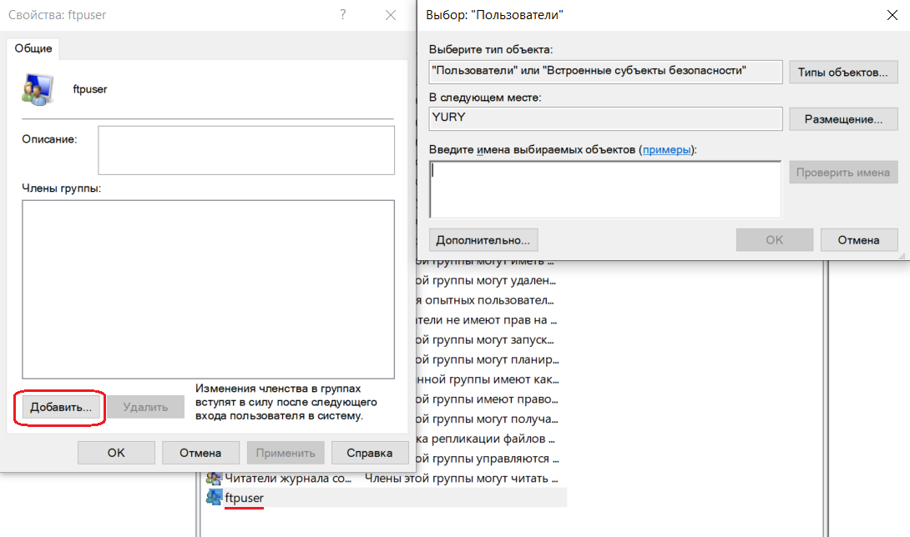Close the user selection dialog
The height and width of the screenshot is (537, 910).
click(x=892, y=15)
